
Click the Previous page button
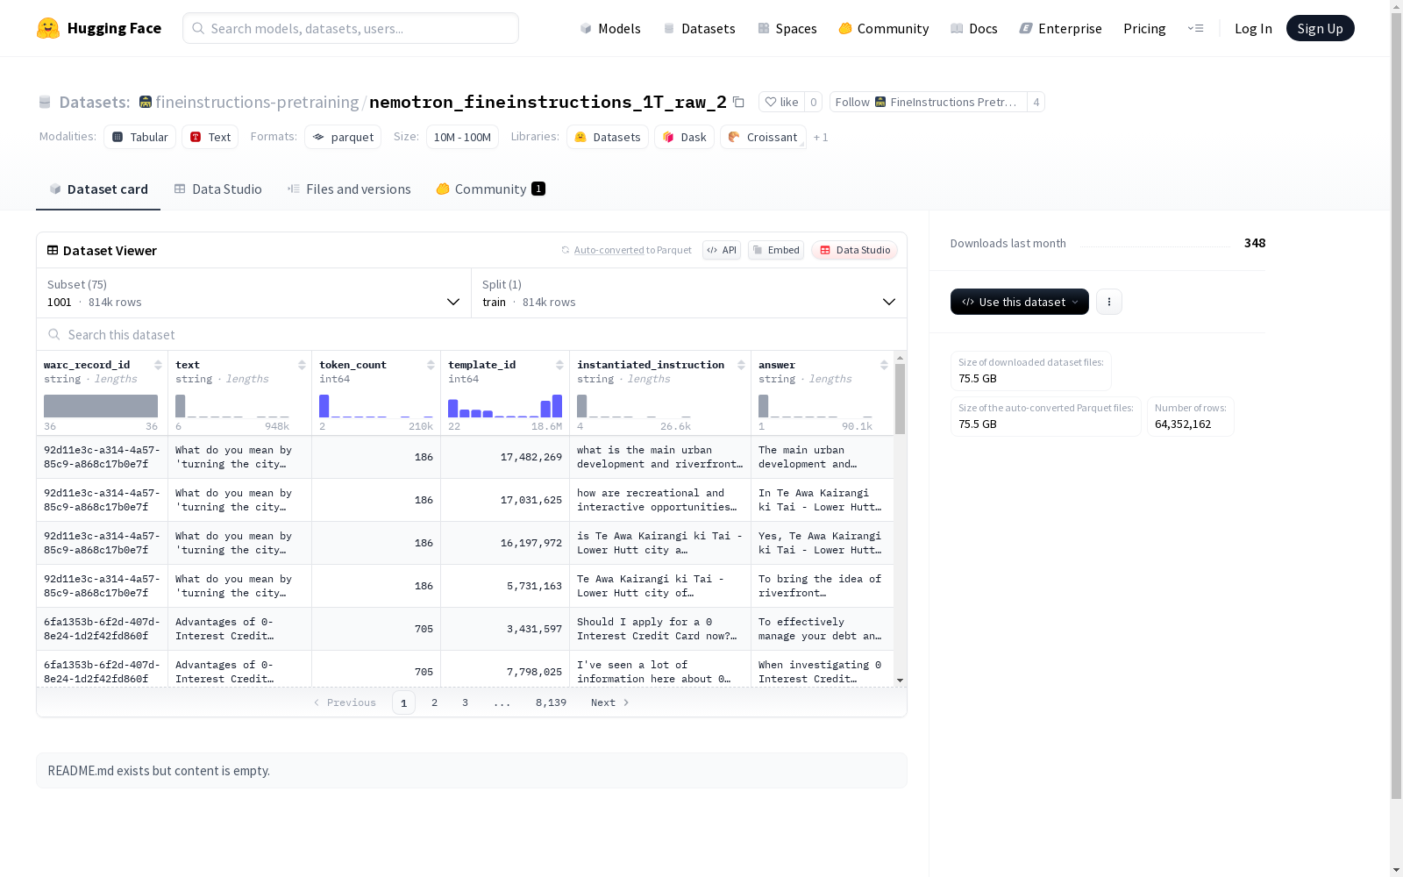tap(345, 702)
